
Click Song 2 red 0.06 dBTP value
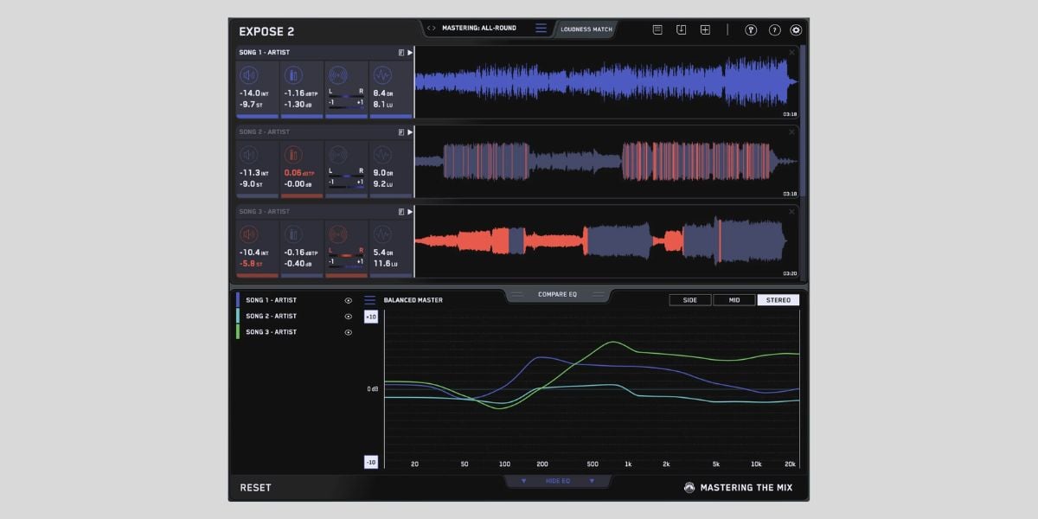(x=299, y=172)
